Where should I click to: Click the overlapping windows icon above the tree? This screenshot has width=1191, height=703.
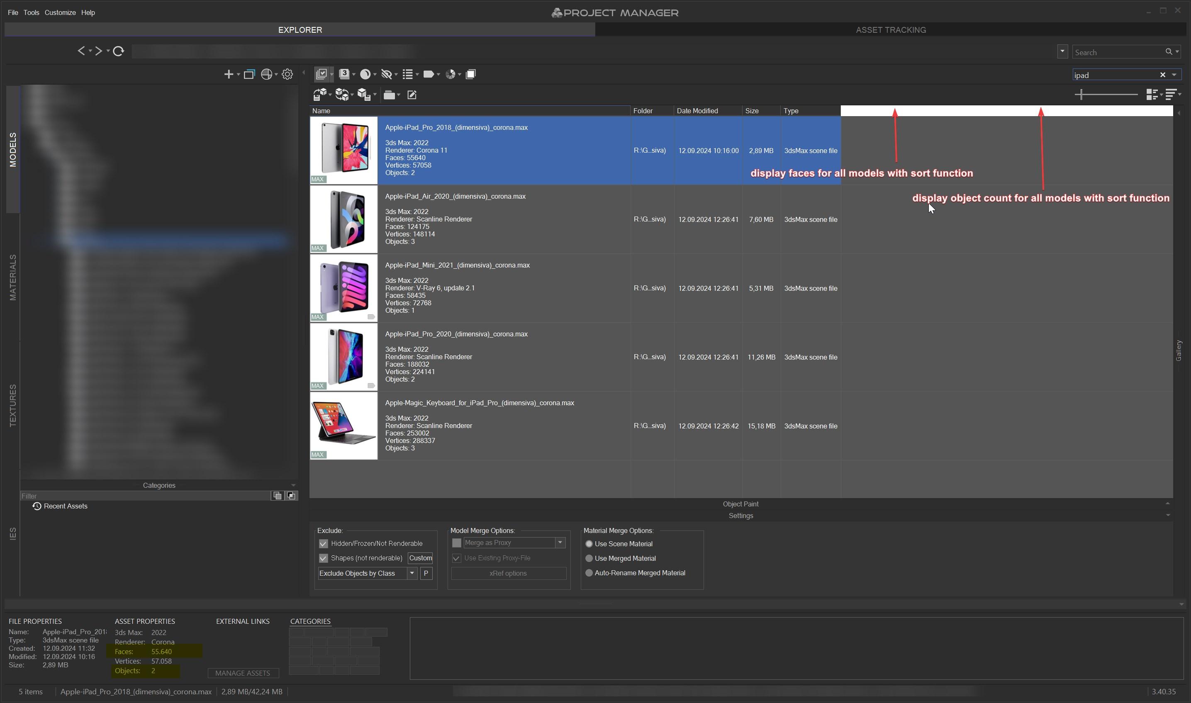tap(249, 74)
